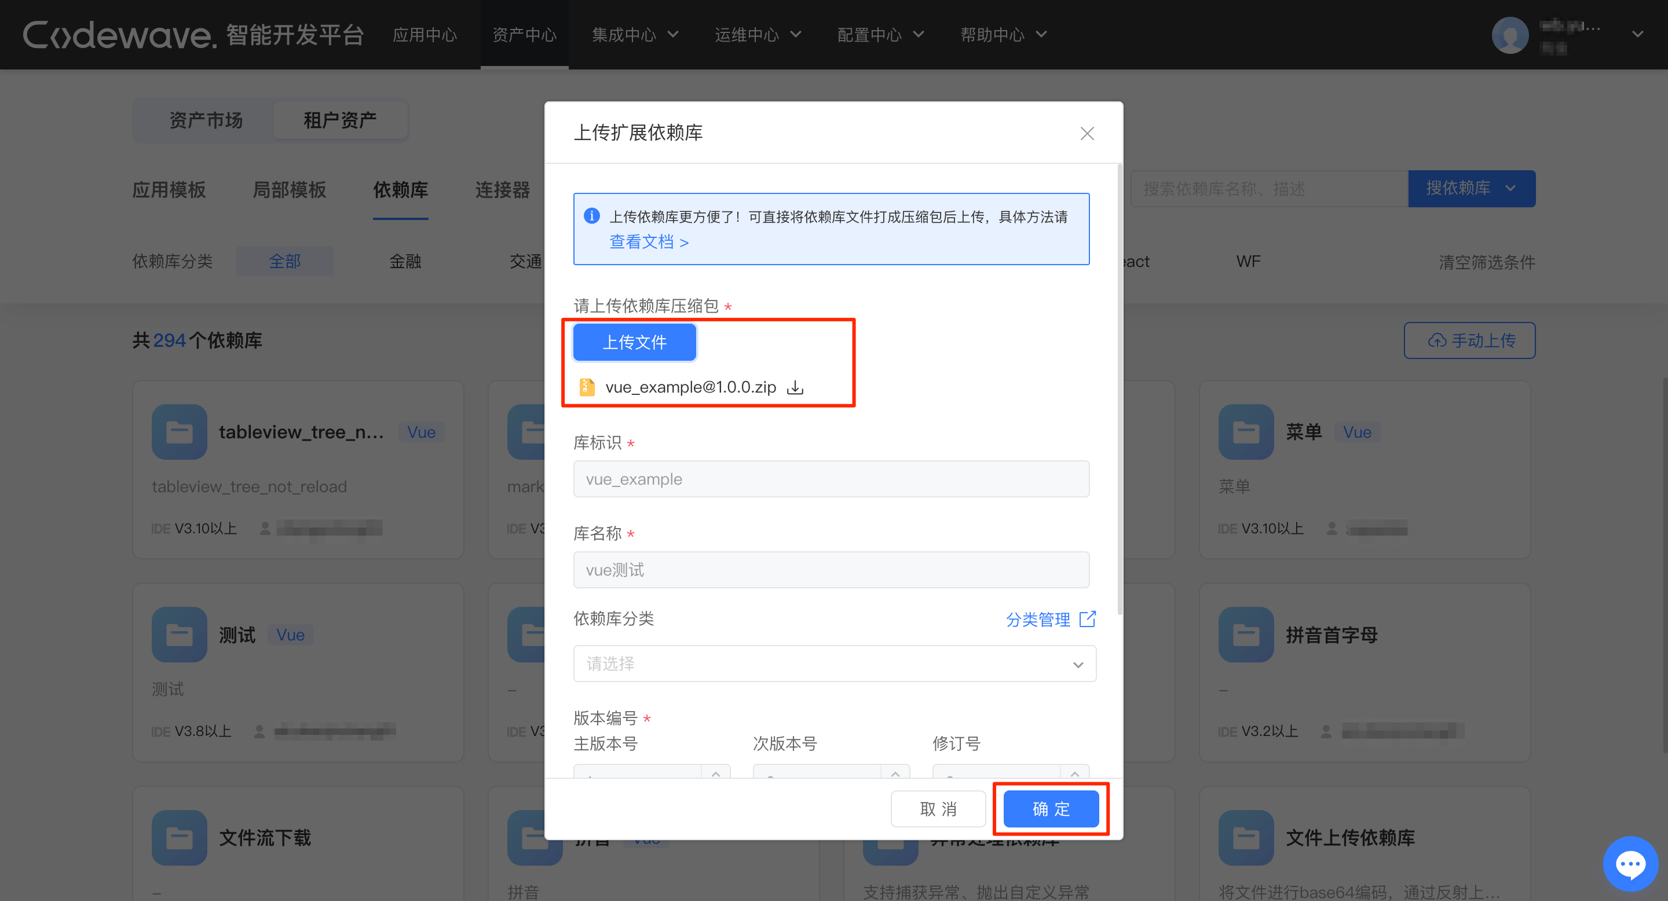The image size is (1668, 901).
Task: Open the 连接器 tab
Action: tap(503, 190)
